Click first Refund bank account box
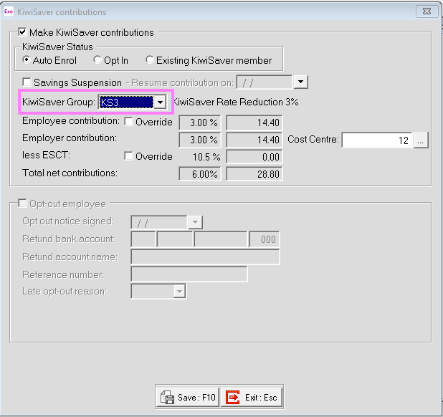 click(x=143, y=239)
